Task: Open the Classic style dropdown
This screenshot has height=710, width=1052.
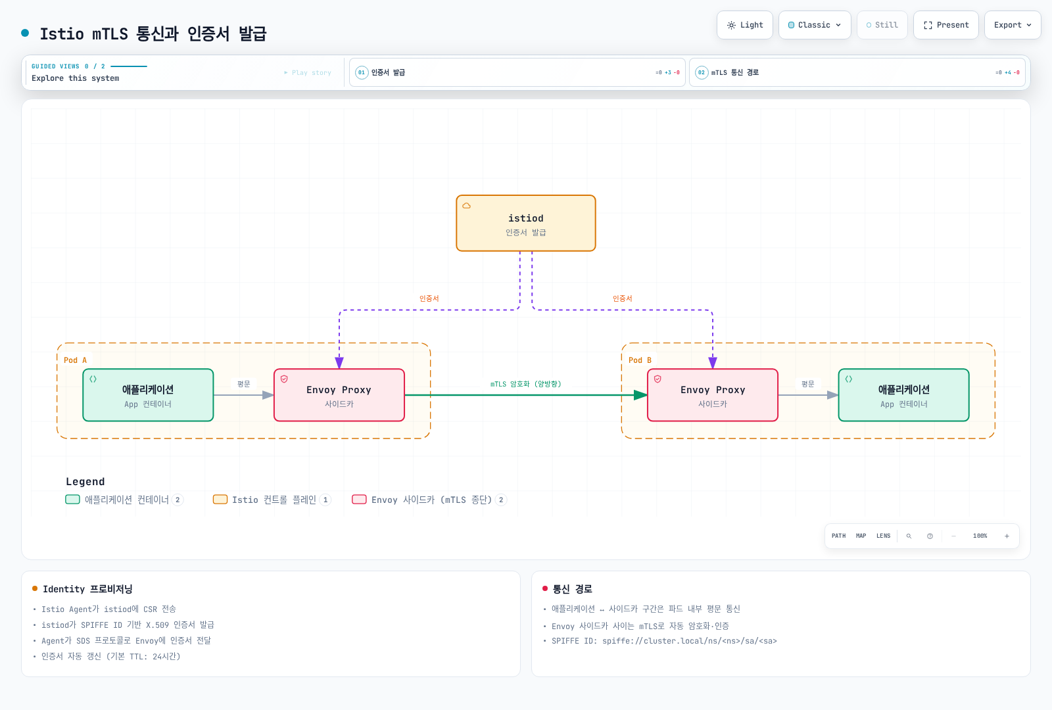Action: 815,25
